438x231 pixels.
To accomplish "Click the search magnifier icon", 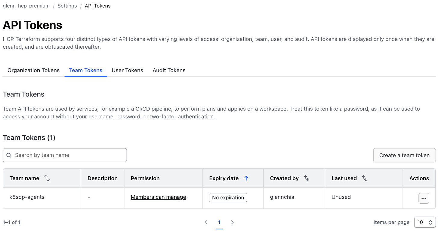I will (9, 155).
